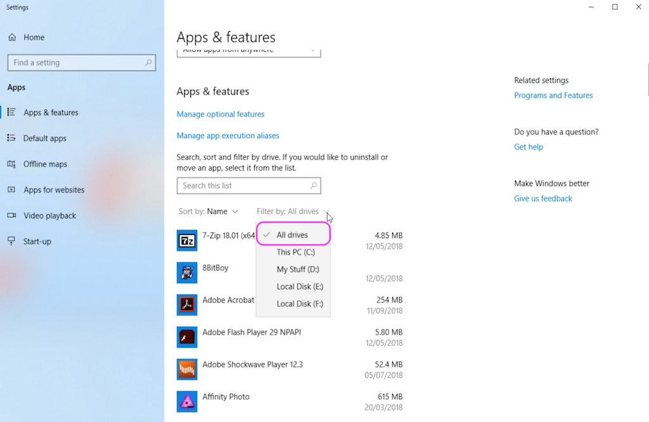Click the Offline maps icon
This screenshot has height=422, width=649.
pos(11,164)
